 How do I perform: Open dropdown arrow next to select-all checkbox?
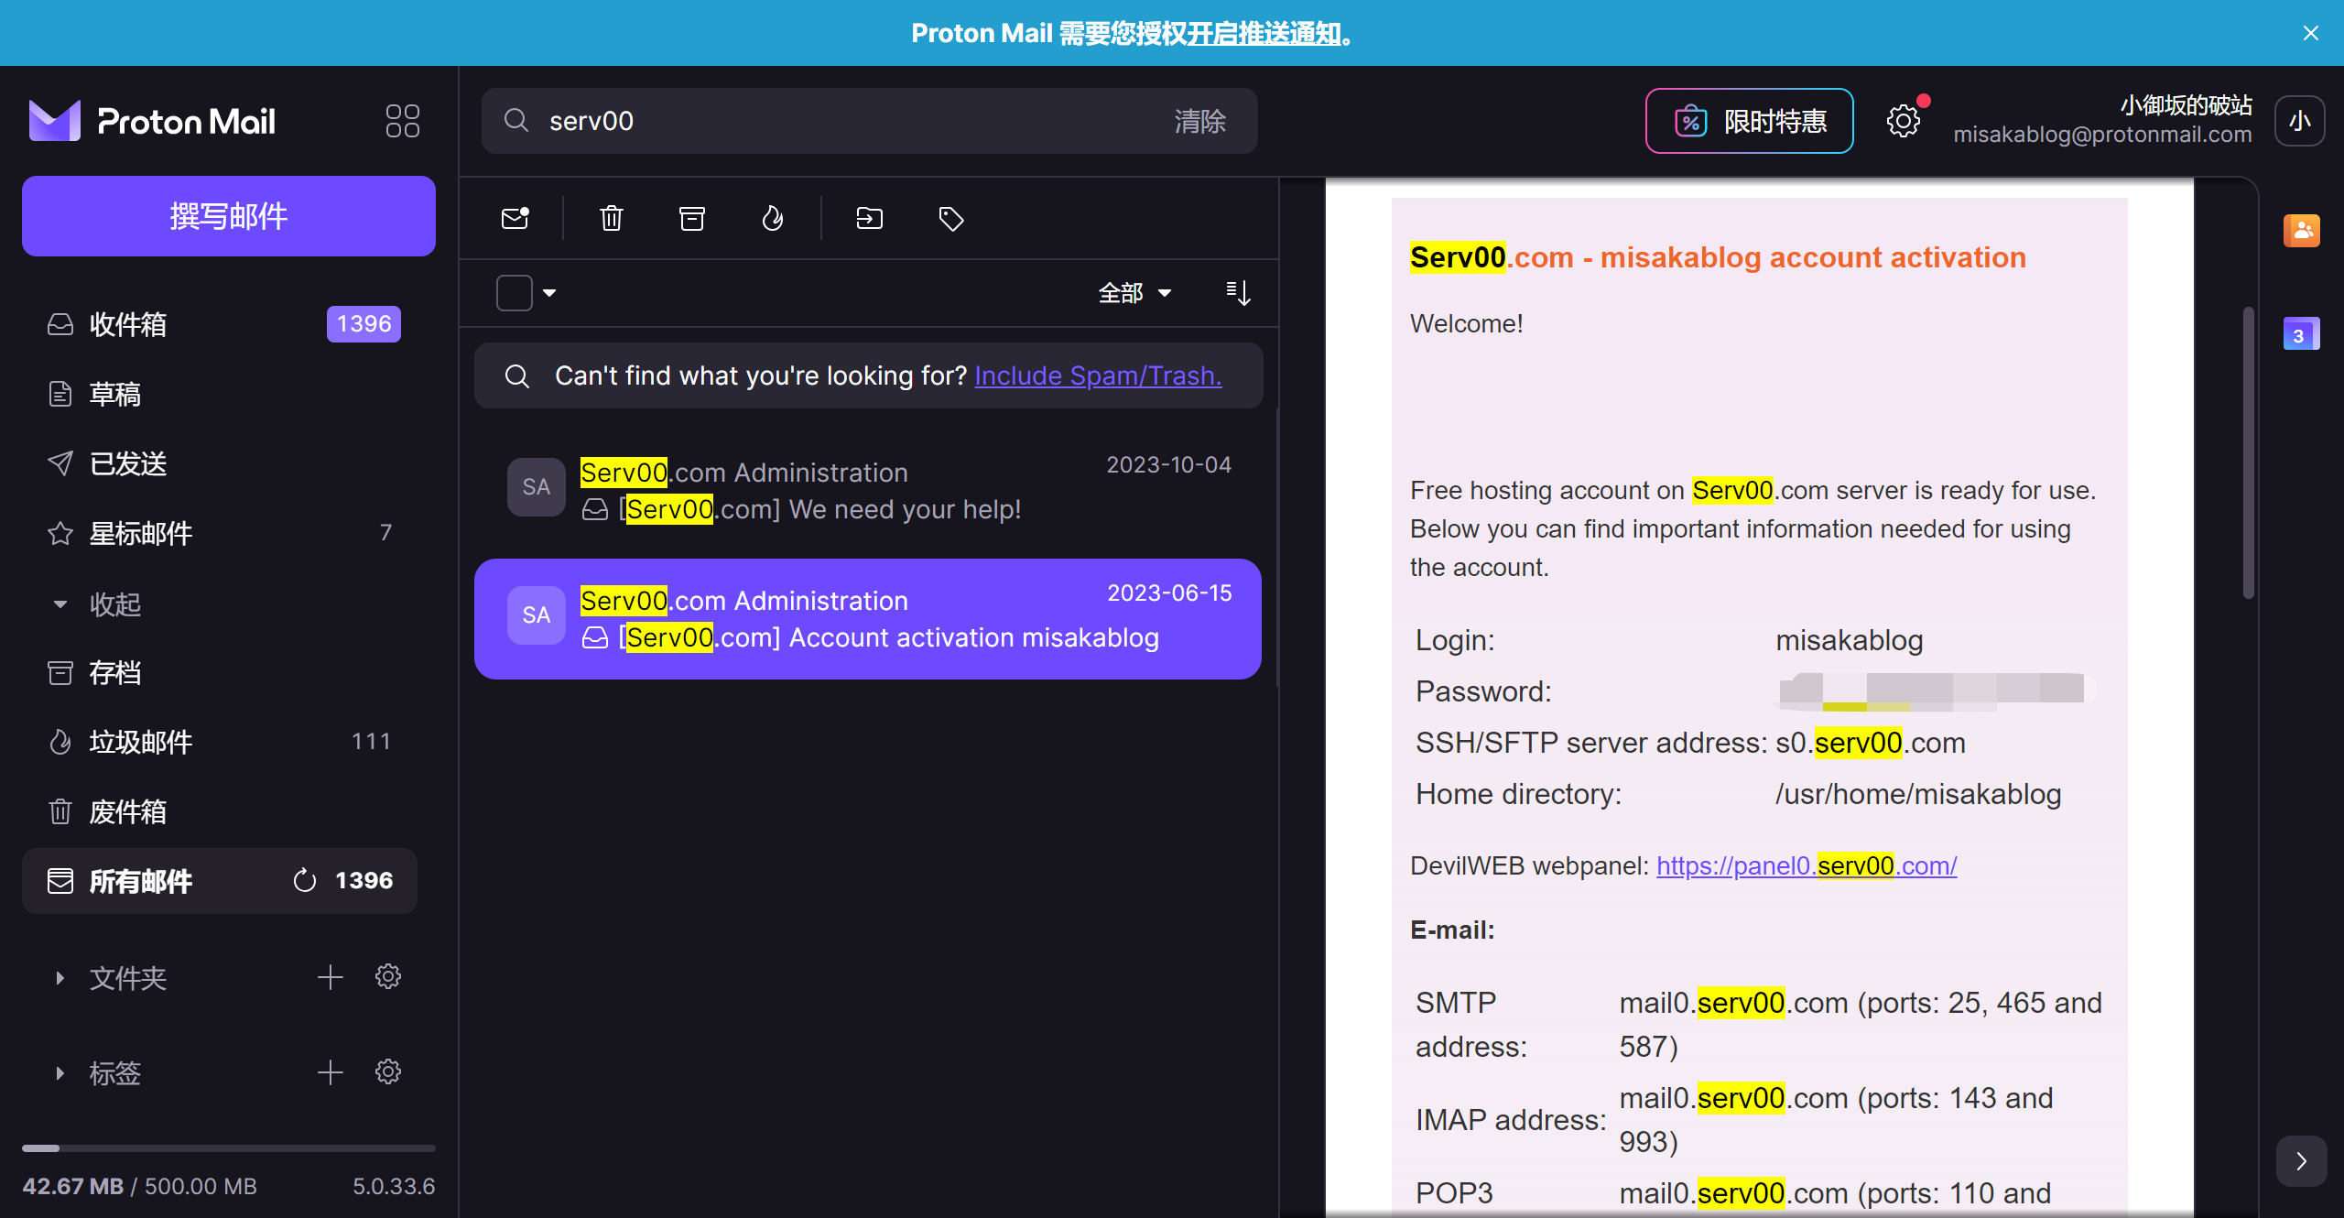549,293
